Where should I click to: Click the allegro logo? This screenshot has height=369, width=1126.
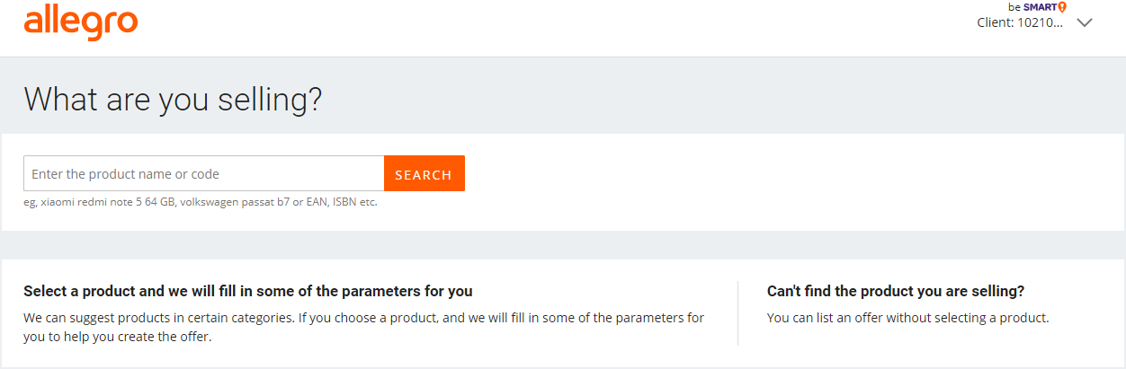click(x=81, y=22)
